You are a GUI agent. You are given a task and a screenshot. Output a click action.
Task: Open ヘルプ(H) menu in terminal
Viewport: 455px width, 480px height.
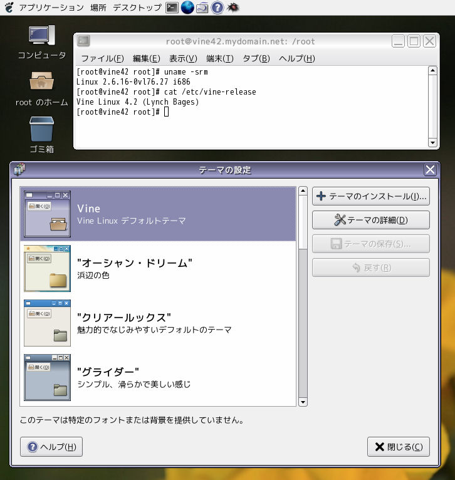pos(297,58)
